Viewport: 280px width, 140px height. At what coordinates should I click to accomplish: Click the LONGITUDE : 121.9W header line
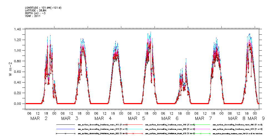(44, 8)
